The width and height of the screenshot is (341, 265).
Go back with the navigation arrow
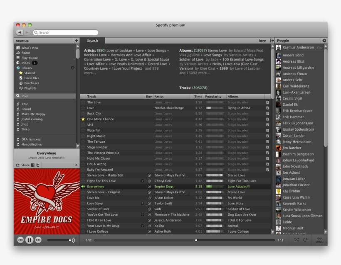tap(20, 32)
